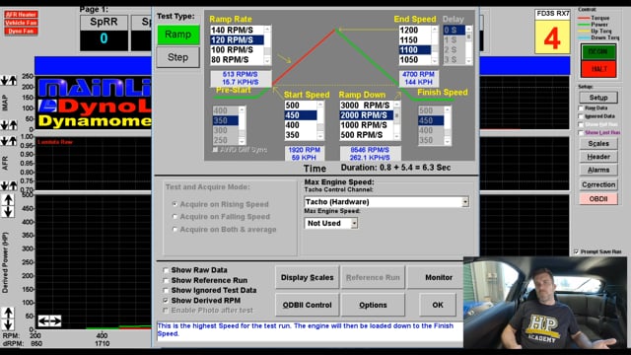Tick the Show Last Run checkbox
631x355 pixels.
(x=581, y=132)
